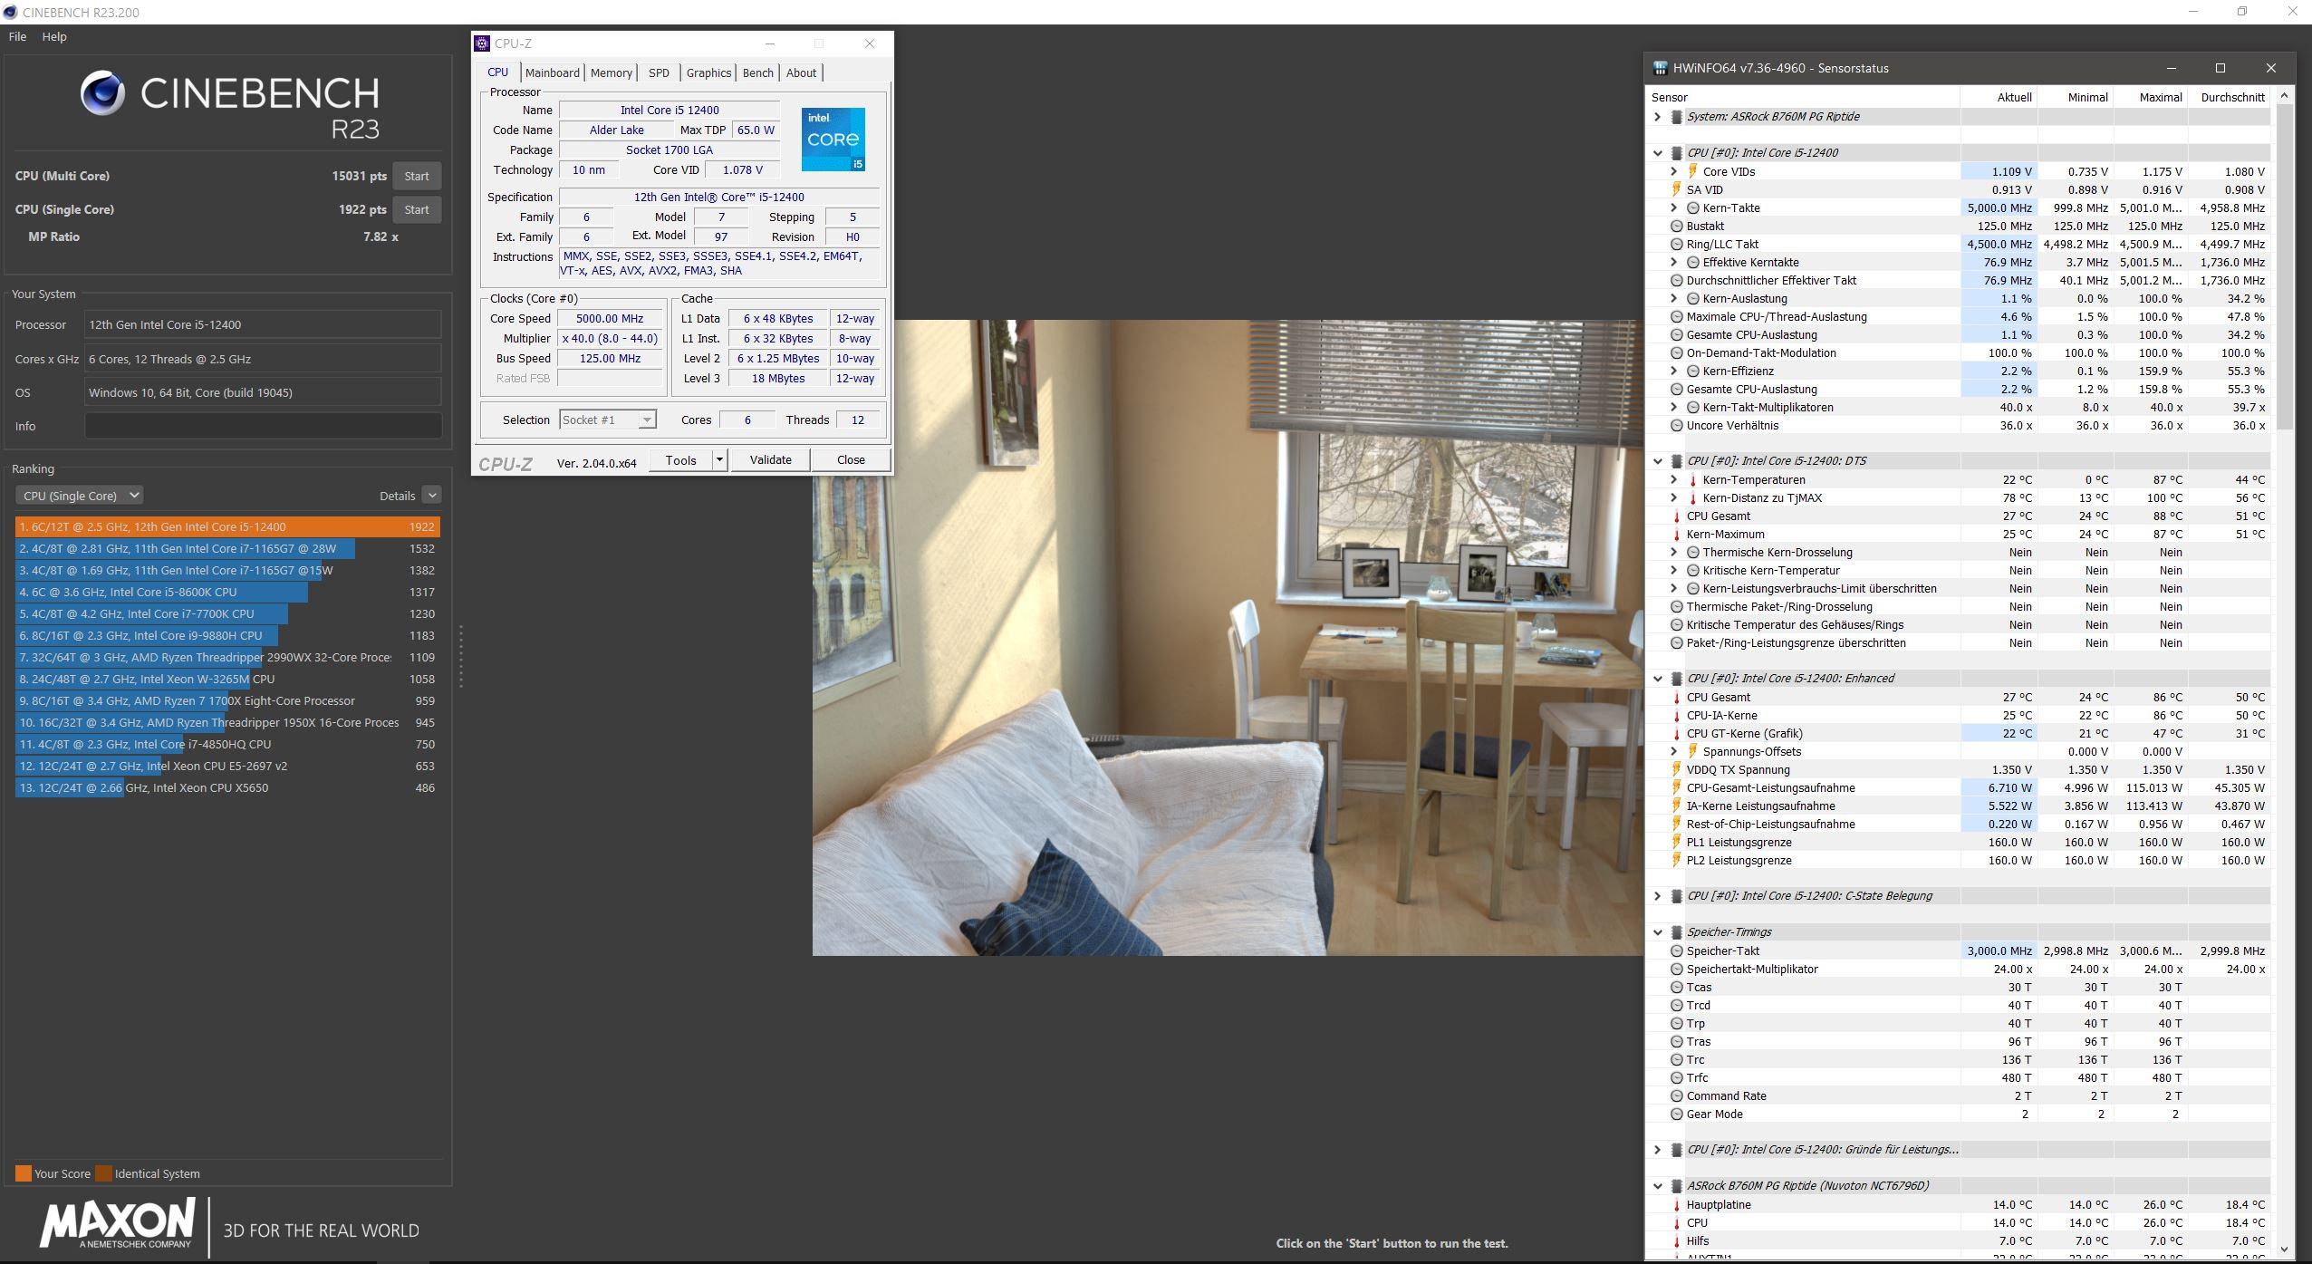Click the CPU Gesamt thermometer icon under DTS
Image resolution: width=2312 pixels, height=1264 pixels.
pos(1676,516)
